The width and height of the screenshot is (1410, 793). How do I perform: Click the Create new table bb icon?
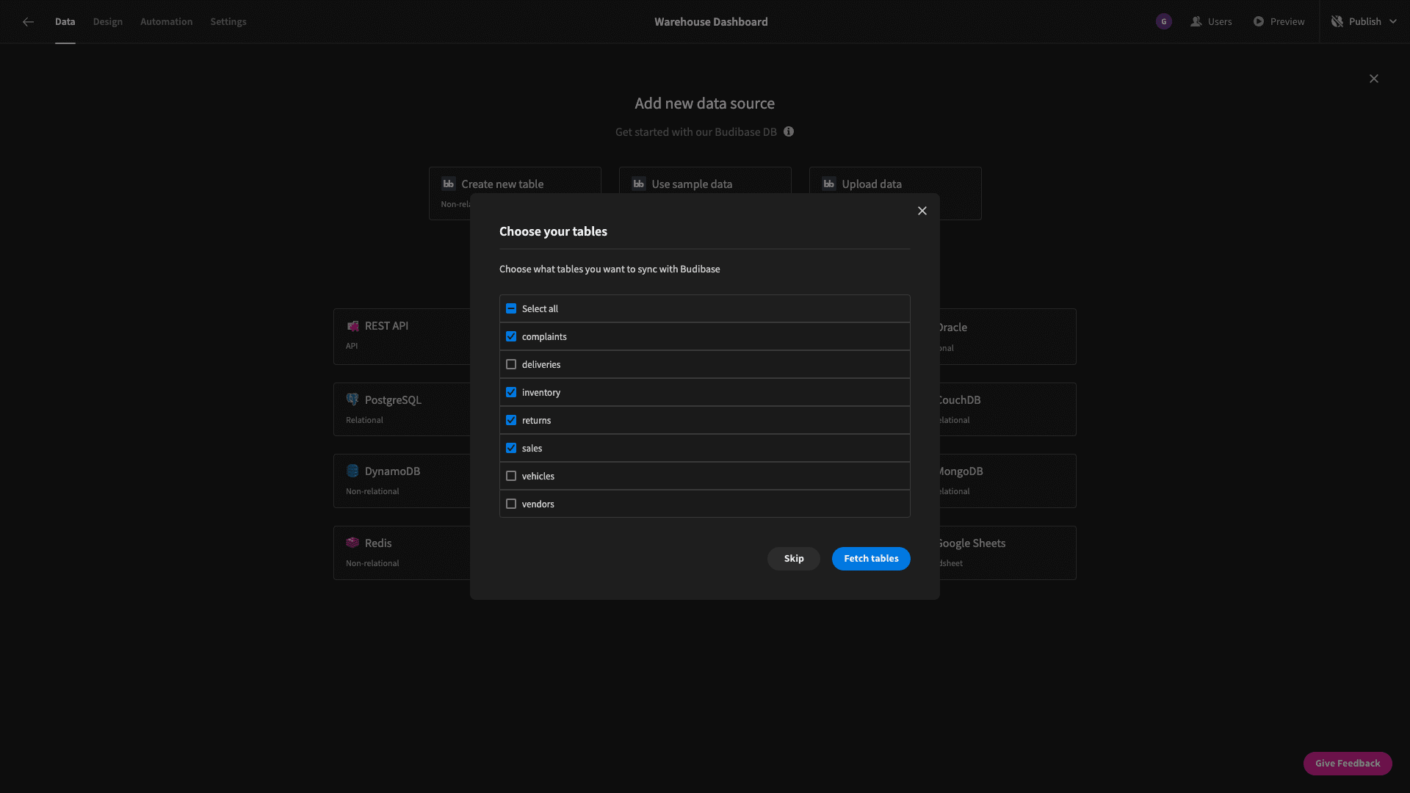tap(448, 184)
